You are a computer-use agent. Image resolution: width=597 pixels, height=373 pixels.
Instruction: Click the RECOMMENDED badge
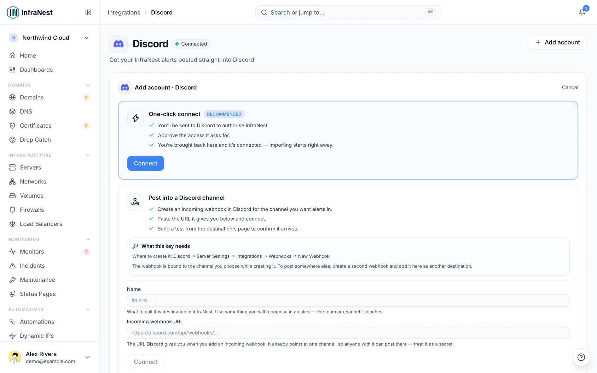click(x=224, y=114)
